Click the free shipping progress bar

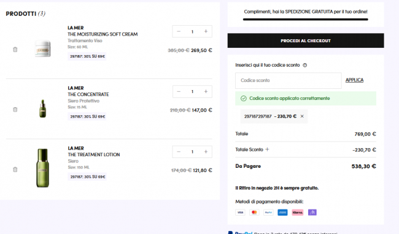[305, 19]
